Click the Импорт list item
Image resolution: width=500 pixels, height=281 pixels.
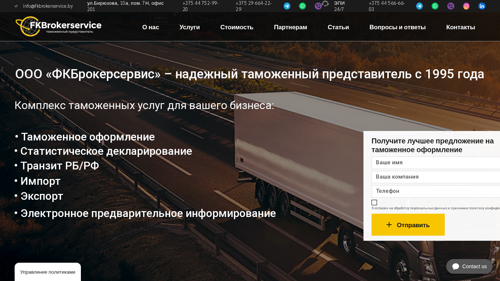37,181
